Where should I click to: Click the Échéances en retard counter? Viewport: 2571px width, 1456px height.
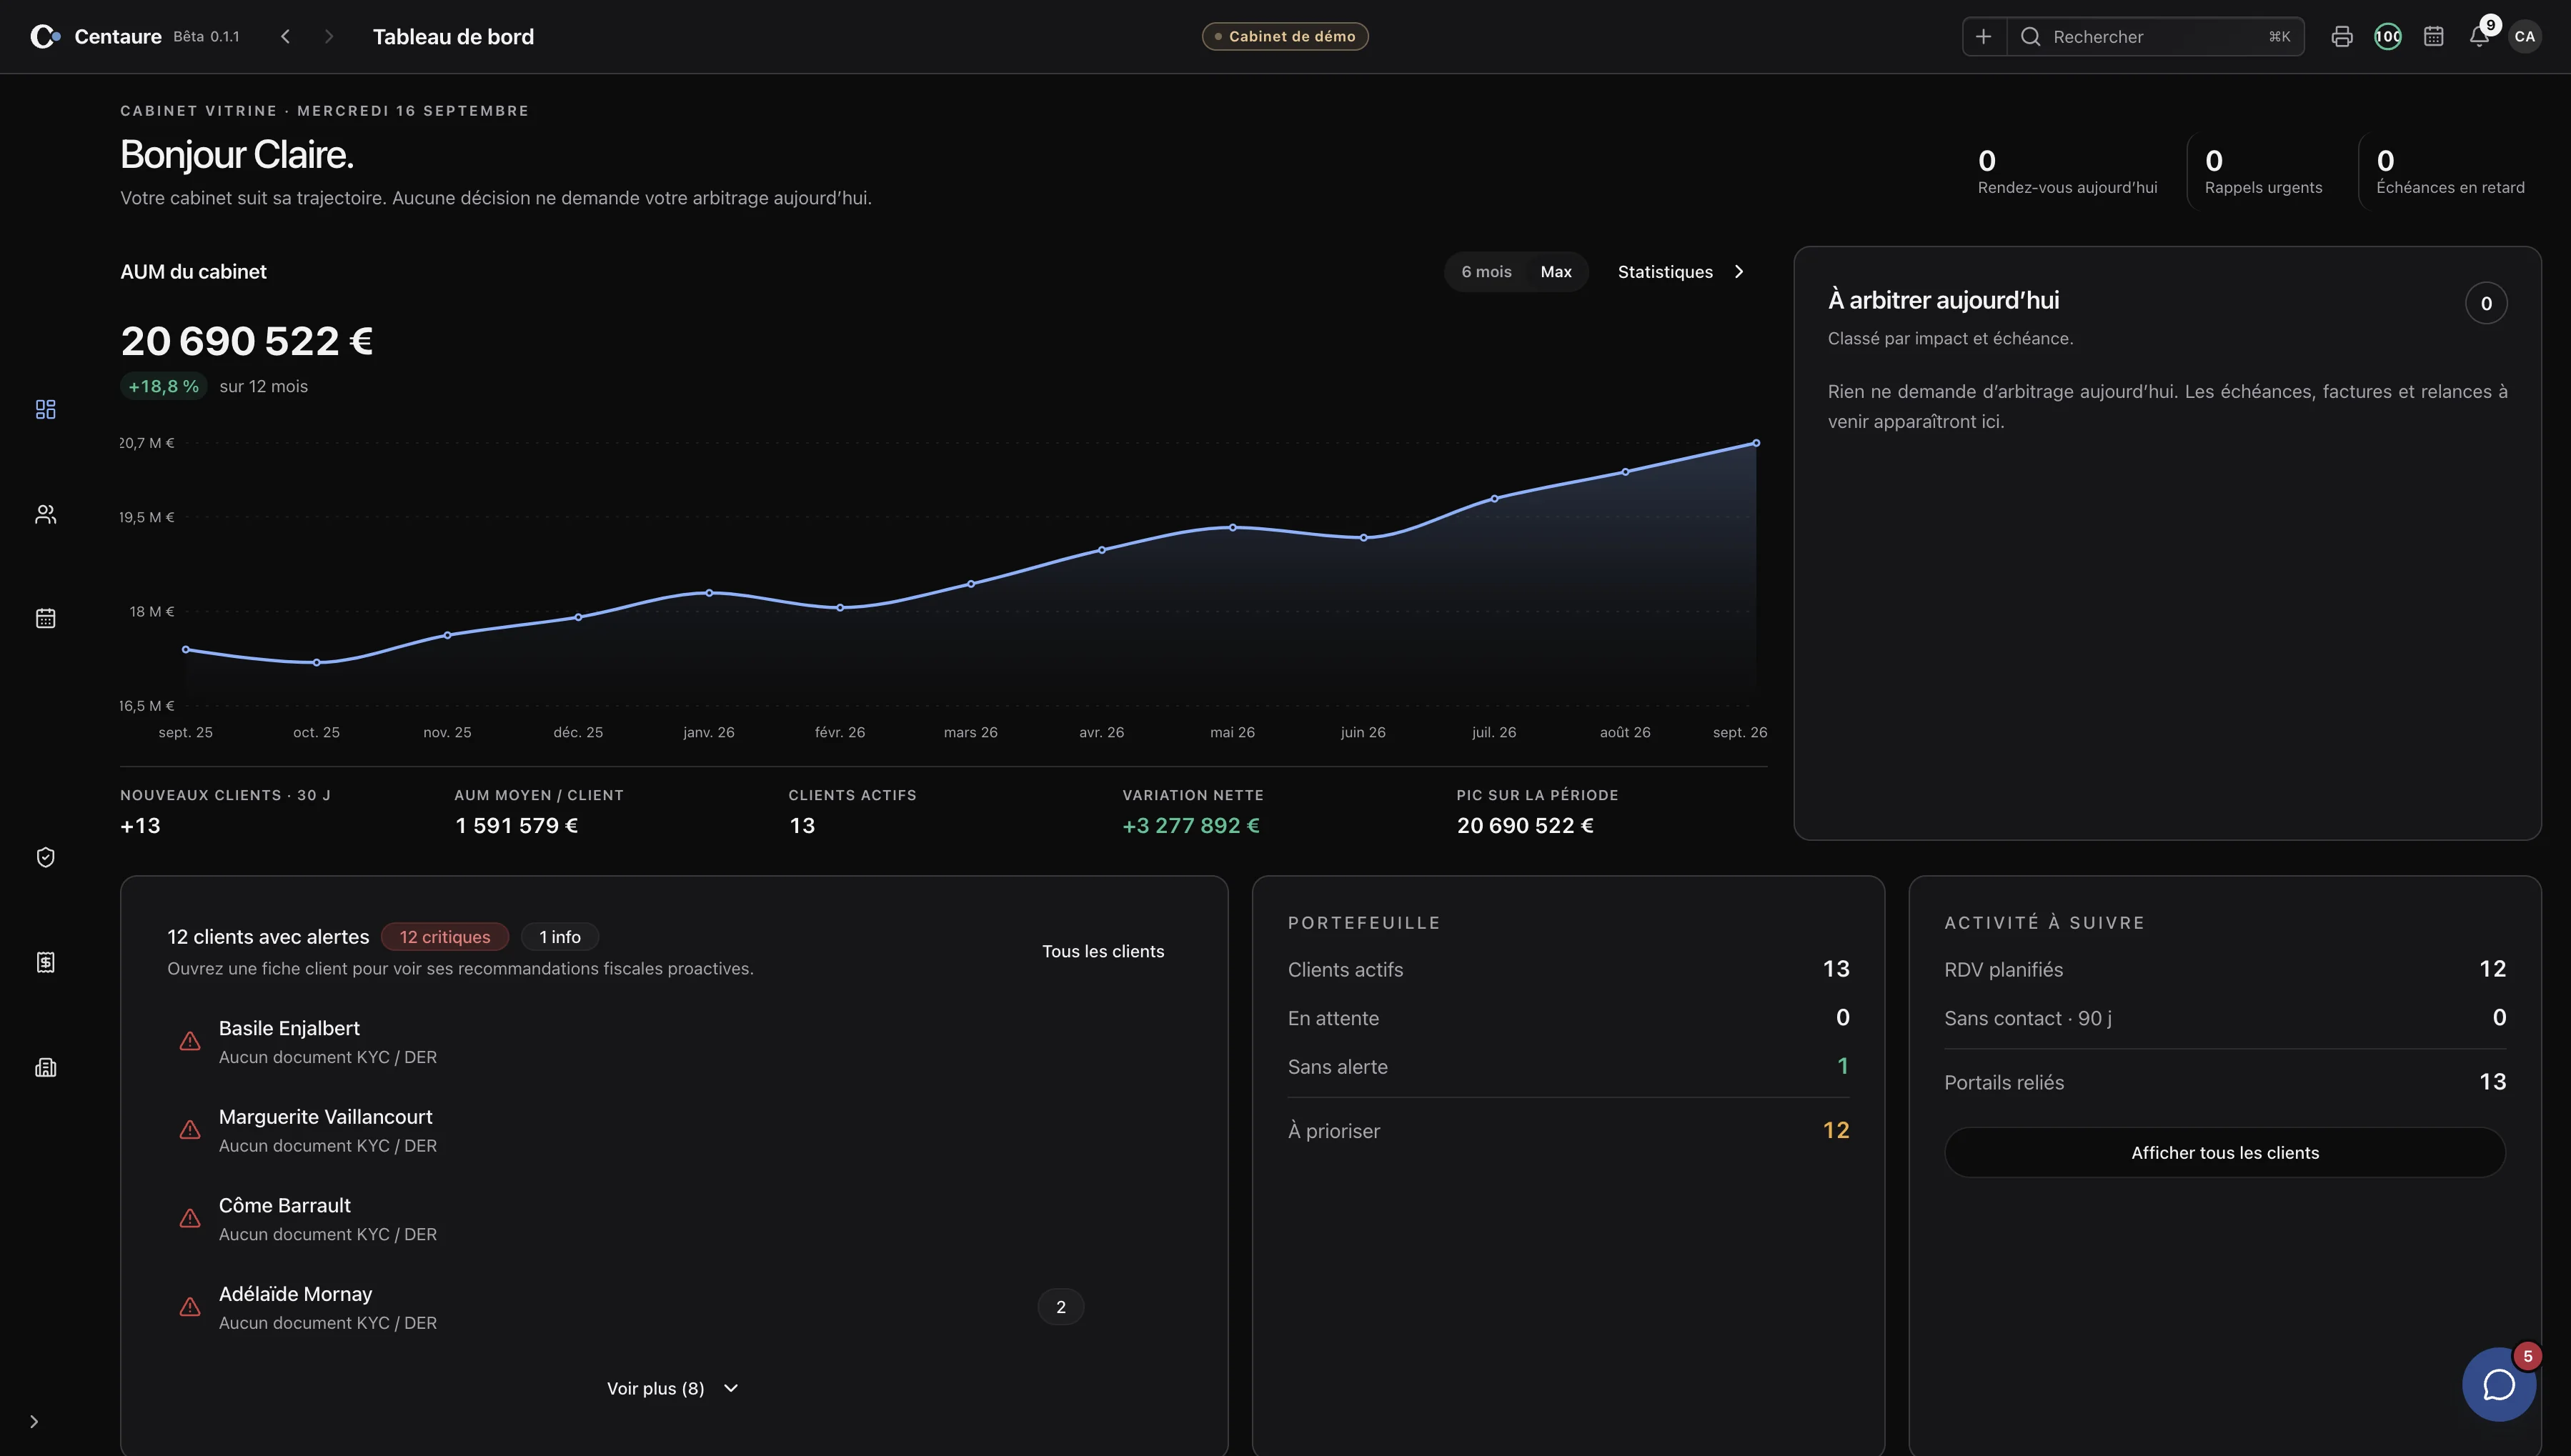coord(2450,171)
